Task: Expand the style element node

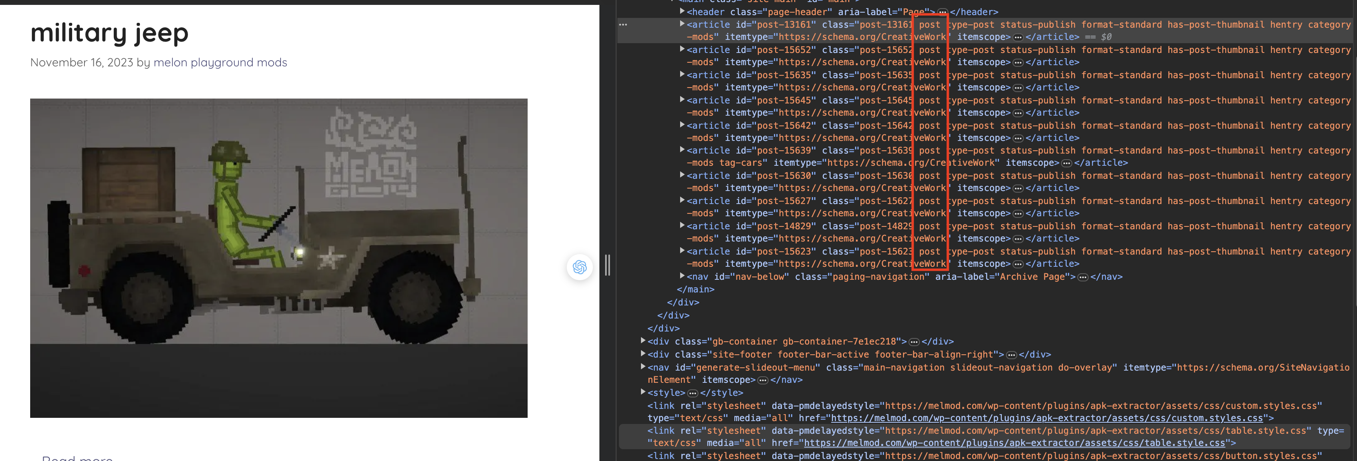Action: [643, 393]
